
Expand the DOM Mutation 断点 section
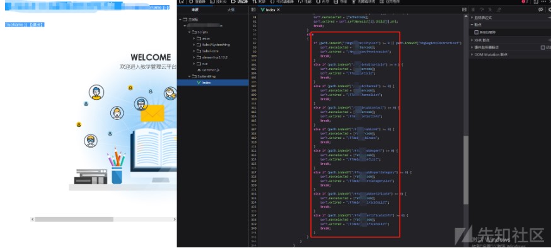(472, 55)
